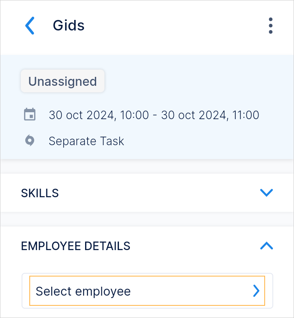Click the word Select in the employee field
Viewport: 294px width, 318px height.
point(54,291)
